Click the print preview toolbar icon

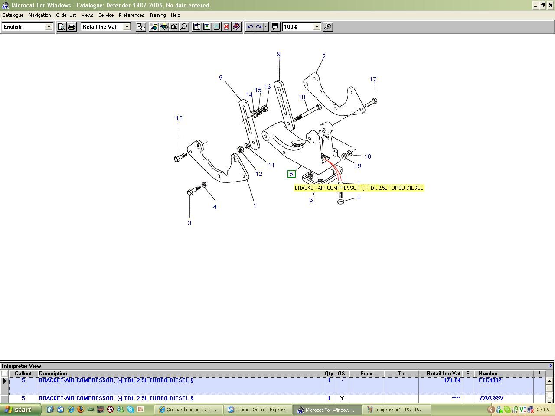coord(62,27)
